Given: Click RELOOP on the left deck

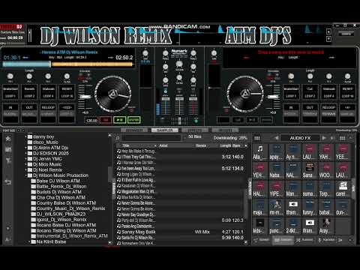Looking at the screenshot, I should [48, 107].
